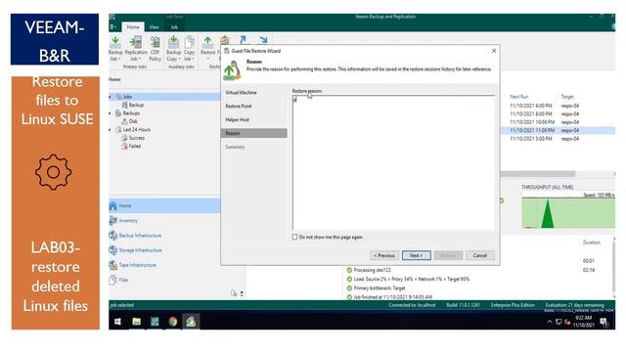Open the notification center icon
Screen dimensions: 626x352
[604, 322]
